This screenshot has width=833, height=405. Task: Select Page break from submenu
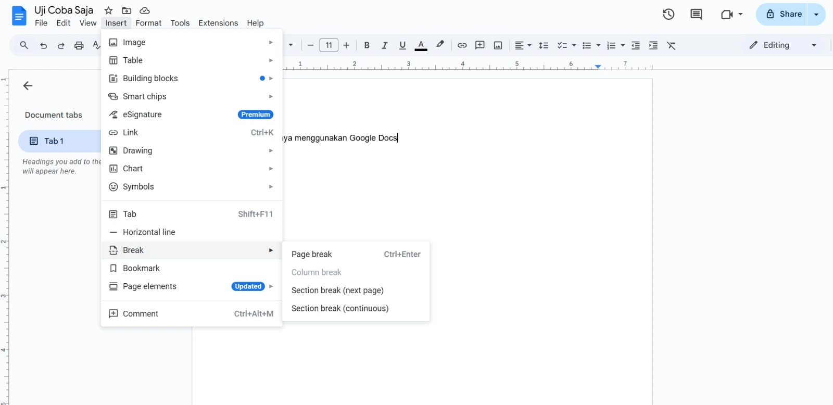[311, 254]
